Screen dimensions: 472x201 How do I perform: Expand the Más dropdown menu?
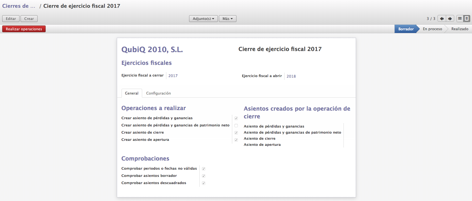[228, 19]
